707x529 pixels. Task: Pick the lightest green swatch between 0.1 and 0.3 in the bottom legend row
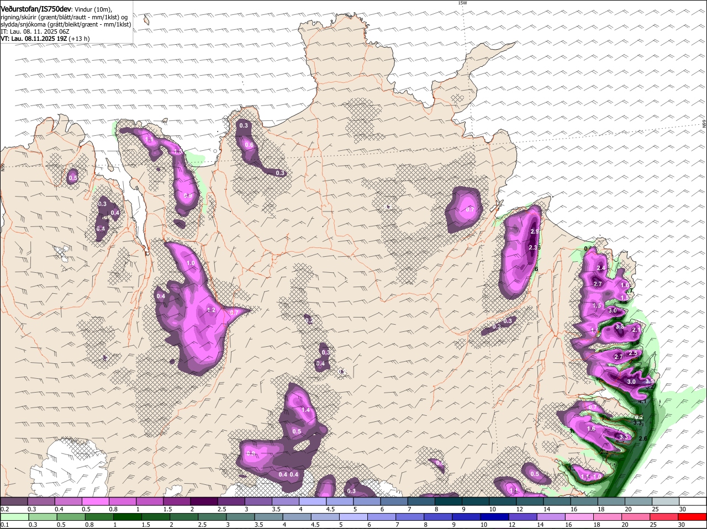(14, 517)
